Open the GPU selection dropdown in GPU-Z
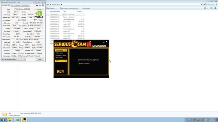This screenshot has width=218, height=122. pyautogui.click(x=14, y=60)
